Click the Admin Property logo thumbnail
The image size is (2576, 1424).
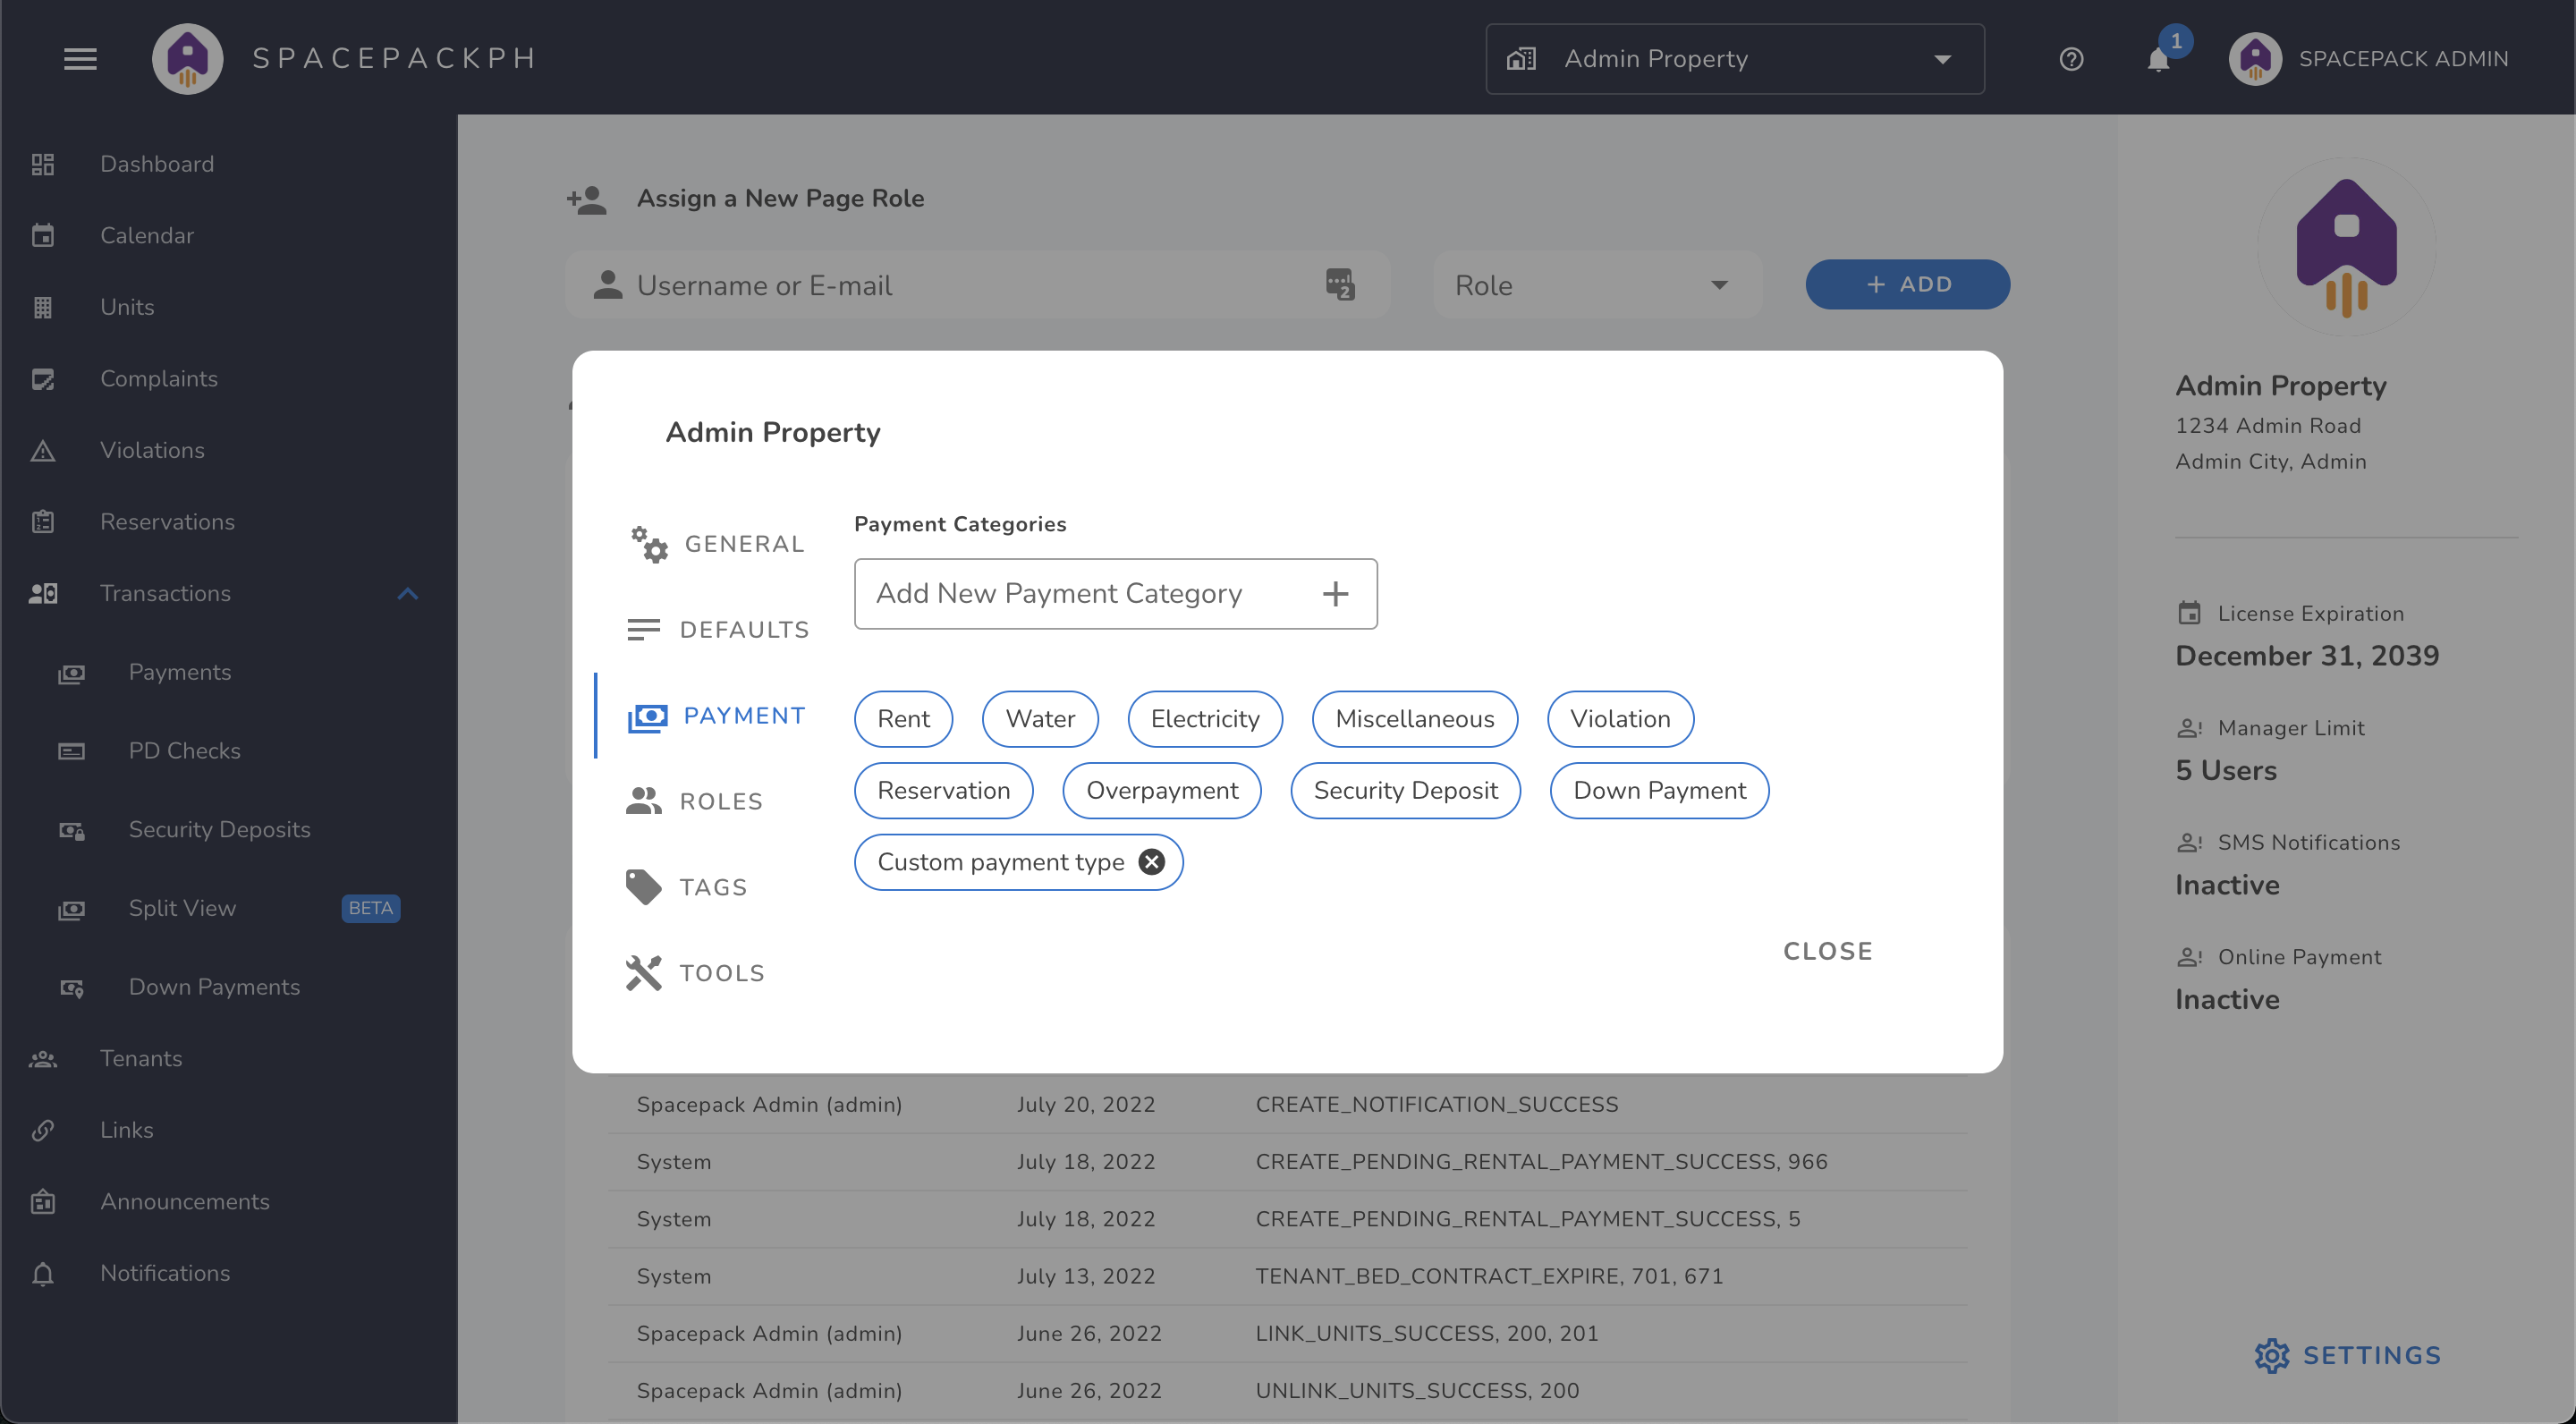tap(2346, 247)
